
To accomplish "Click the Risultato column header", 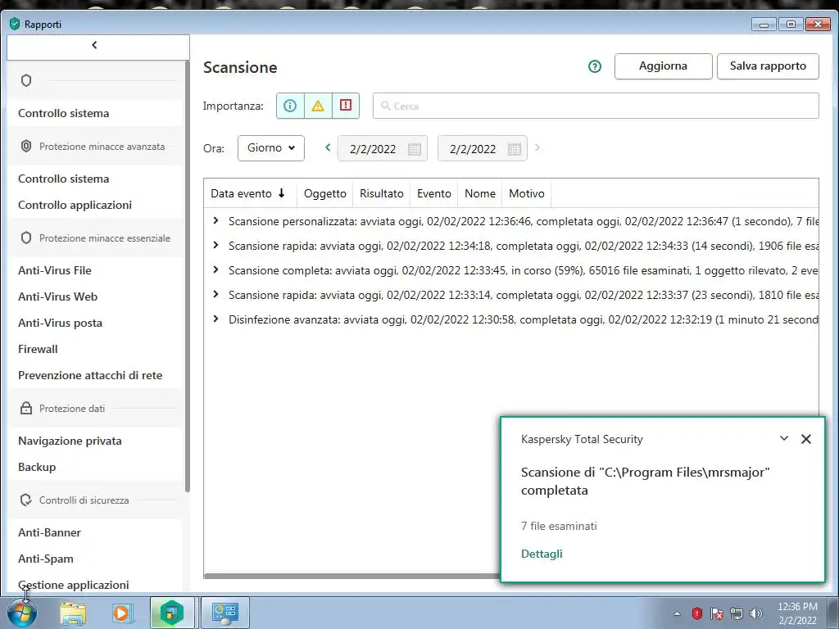I will point(382,193).
